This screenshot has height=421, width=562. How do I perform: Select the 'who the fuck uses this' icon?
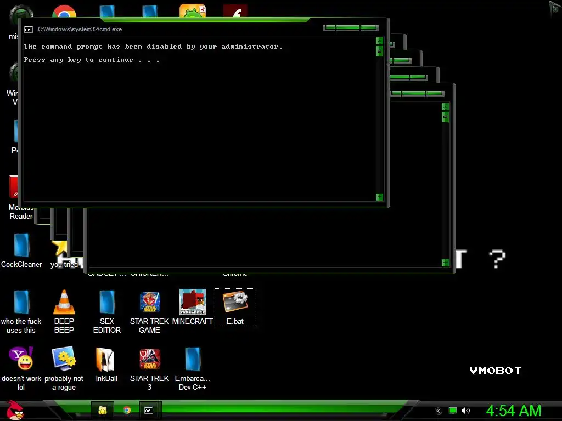point(21,311)
